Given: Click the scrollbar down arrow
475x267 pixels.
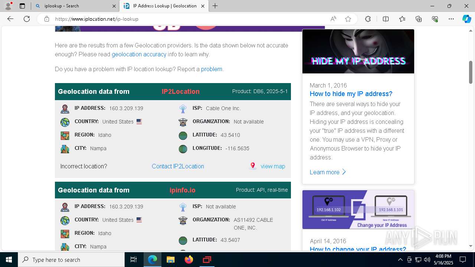Looking at the screenshot, I should 471,246.
